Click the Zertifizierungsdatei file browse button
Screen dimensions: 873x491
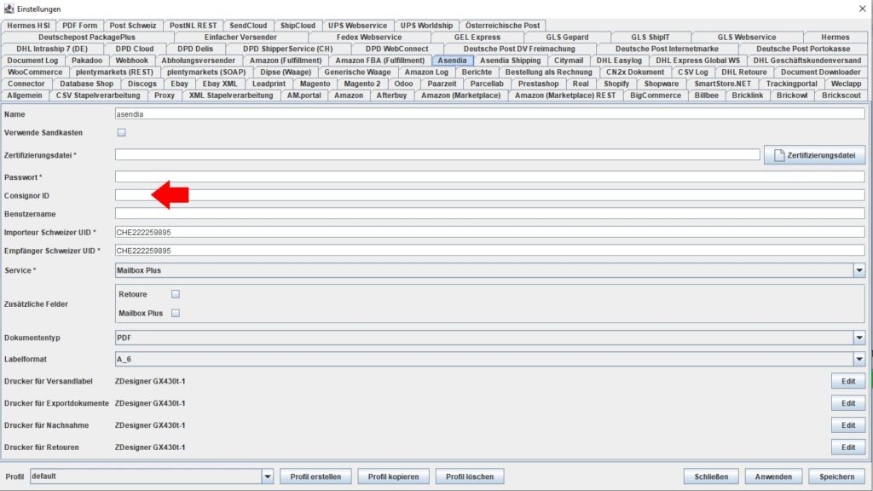click(x=814, y=155)
